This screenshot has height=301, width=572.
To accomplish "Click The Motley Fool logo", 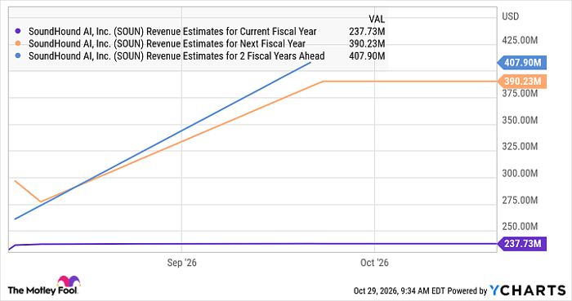I will click(x=44, y=286).
